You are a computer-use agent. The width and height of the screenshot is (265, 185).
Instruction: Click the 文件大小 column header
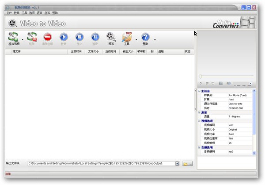click(x=94, y=51)
